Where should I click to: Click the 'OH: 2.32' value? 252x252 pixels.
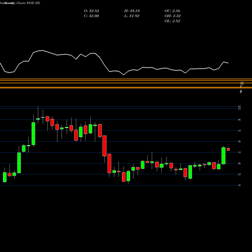(172, 16)
